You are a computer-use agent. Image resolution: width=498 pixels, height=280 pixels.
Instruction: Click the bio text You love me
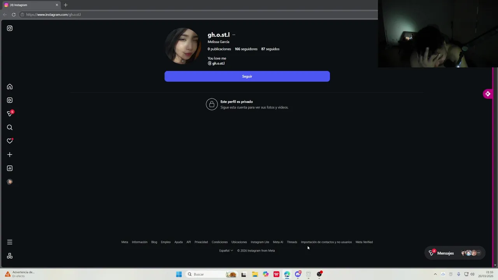click(217, 58)
